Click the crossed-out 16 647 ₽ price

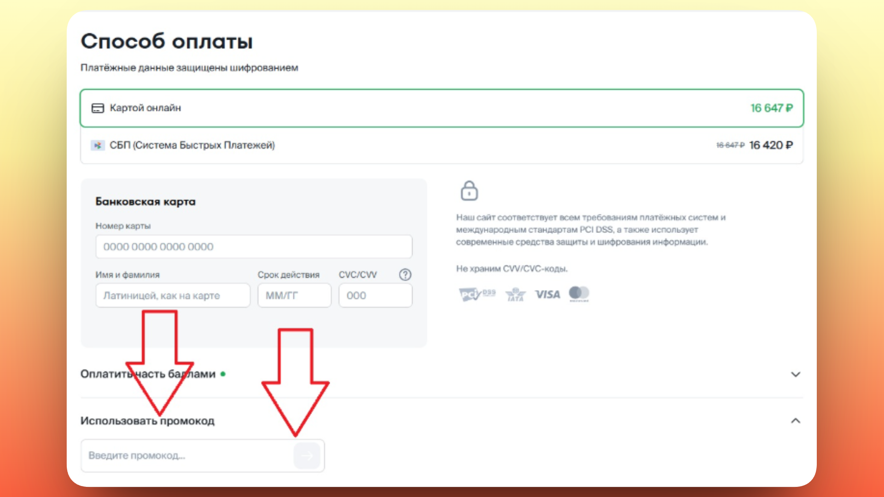[x=729, y=145]
